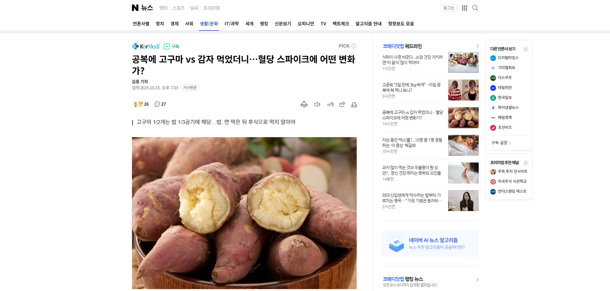Click the AI summary robot icon
610x291 pixels.
click(x=304, y=104)
